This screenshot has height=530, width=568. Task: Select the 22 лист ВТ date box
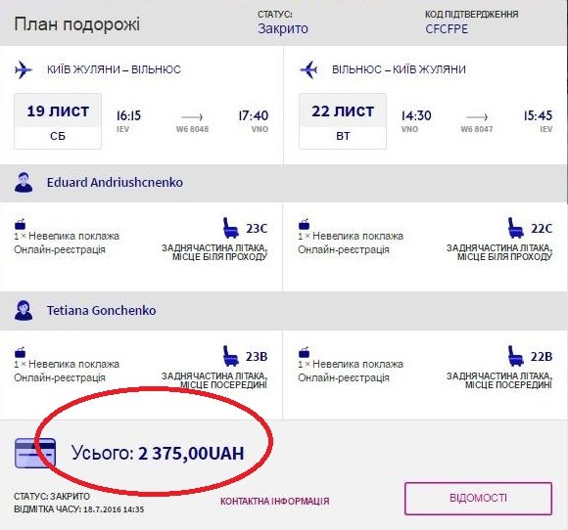point(343,121)
